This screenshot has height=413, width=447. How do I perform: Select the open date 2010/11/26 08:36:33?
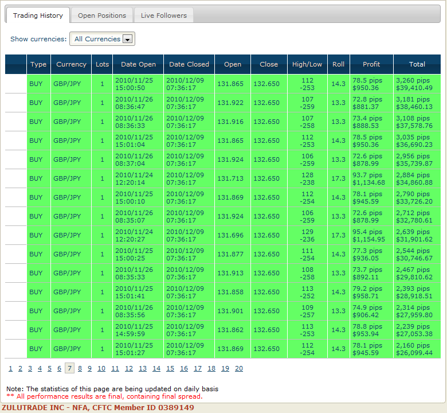click(138, 122)
